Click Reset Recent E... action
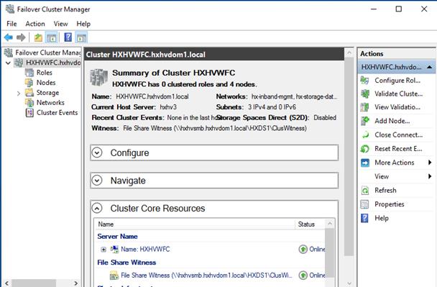The image size is (437, 287). 398,149
